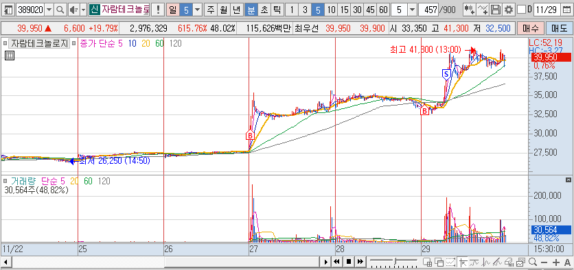
Task: Click the fast-forward playback button
Action: tap(360, 262)
